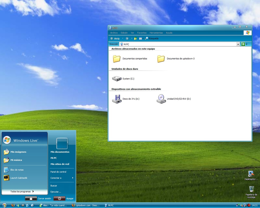
Task: Click the Windows flag logo in Mi PC window
Action: click(x=248, y=33)
